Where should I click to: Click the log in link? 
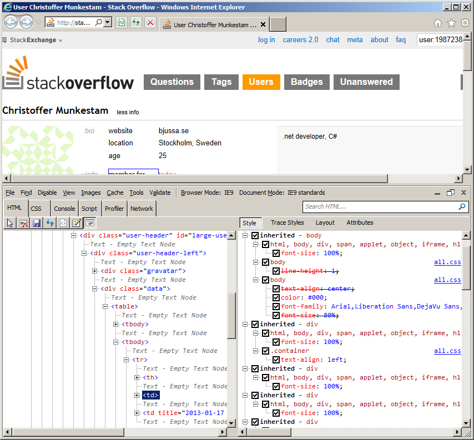click(x=266, y=40)
